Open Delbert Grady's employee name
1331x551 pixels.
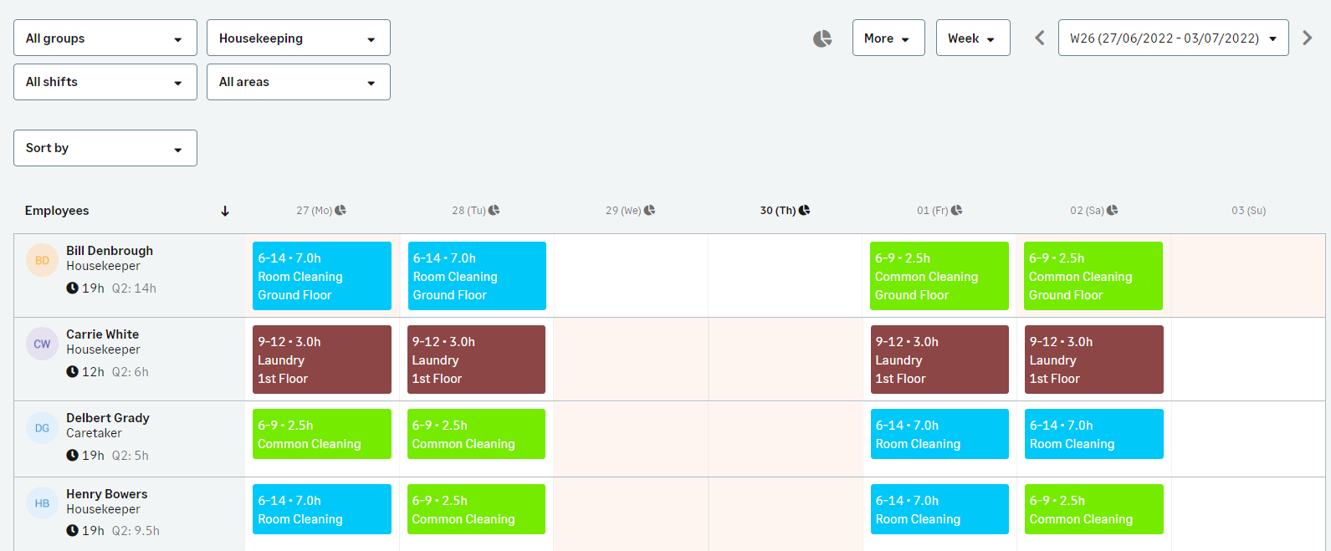pyautogui.click(x=108, y=418)
